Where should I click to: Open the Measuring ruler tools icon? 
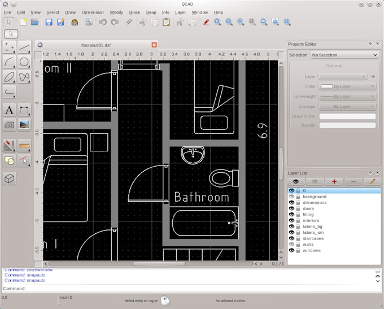pos(24,146)
